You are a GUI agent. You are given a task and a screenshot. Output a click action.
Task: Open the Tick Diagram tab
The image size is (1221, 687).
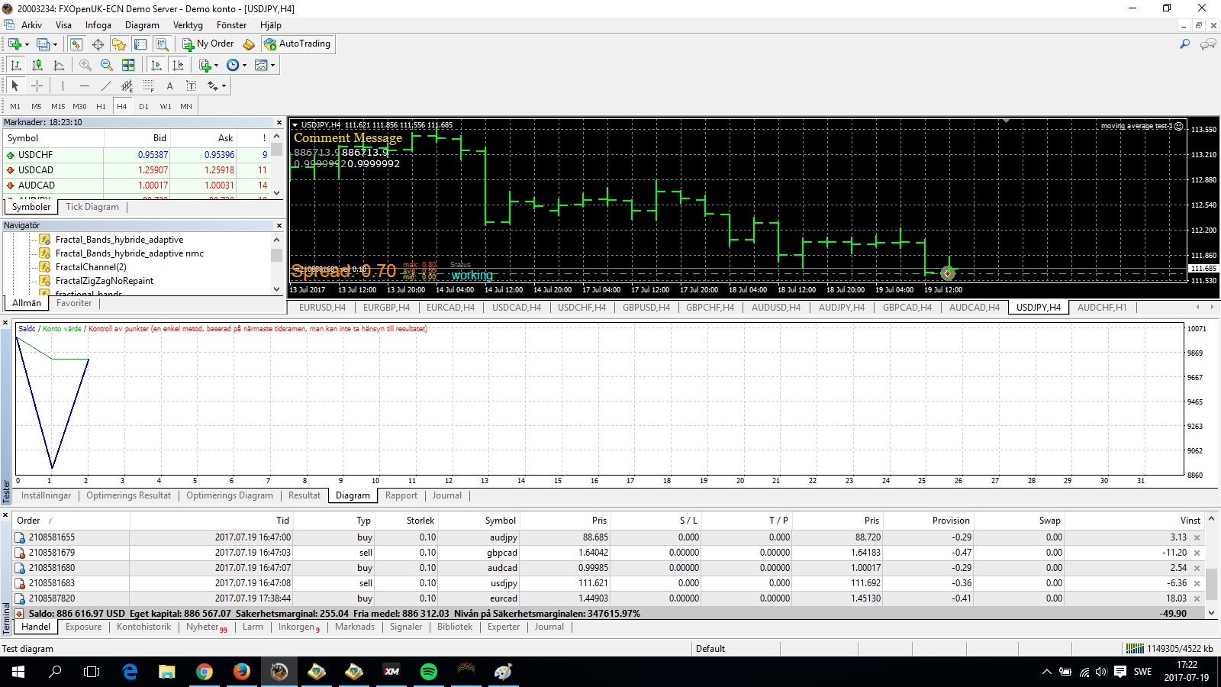click(92, 207)
